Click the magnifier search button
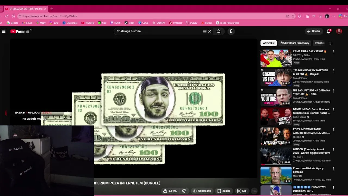This screenshot has height=196, width=348. pyautogui.click(x=219, y=31)
